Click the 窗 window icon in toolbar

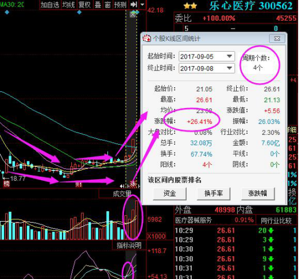[107, 5]
